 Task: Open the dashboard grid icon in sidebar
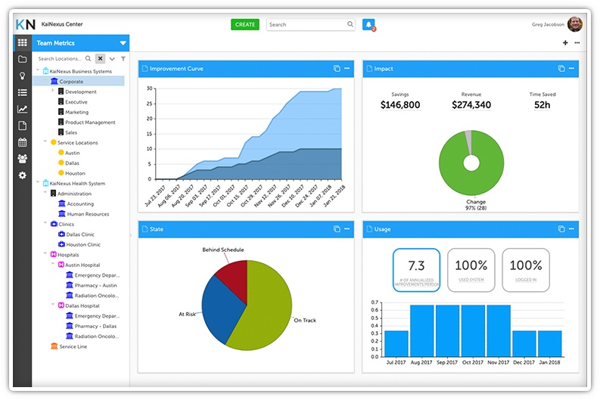(x=23, y=43)
